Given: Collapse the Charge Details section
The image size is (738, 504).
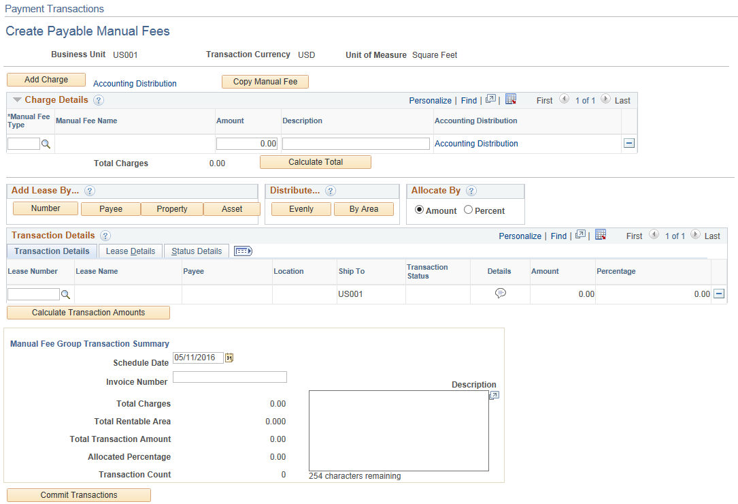Looking at the screenshot, I should click(x=16, y=99).
